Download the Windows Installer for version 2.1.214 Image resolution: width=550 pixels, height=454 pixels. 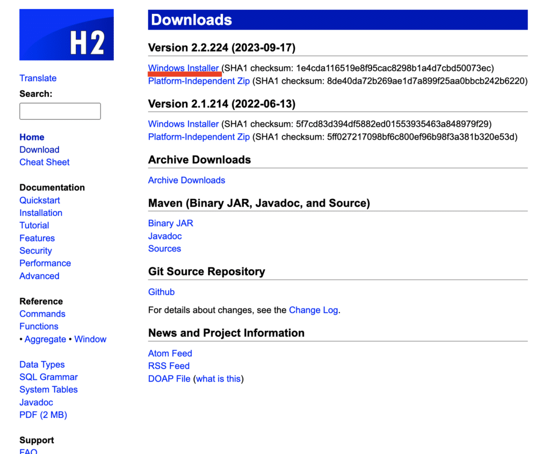coord(183,124)
